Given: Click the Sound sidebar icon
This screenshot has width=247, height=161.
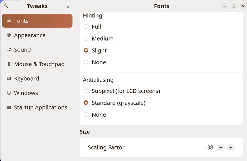Looking at the screenshot, I should (x=9, y=50).
